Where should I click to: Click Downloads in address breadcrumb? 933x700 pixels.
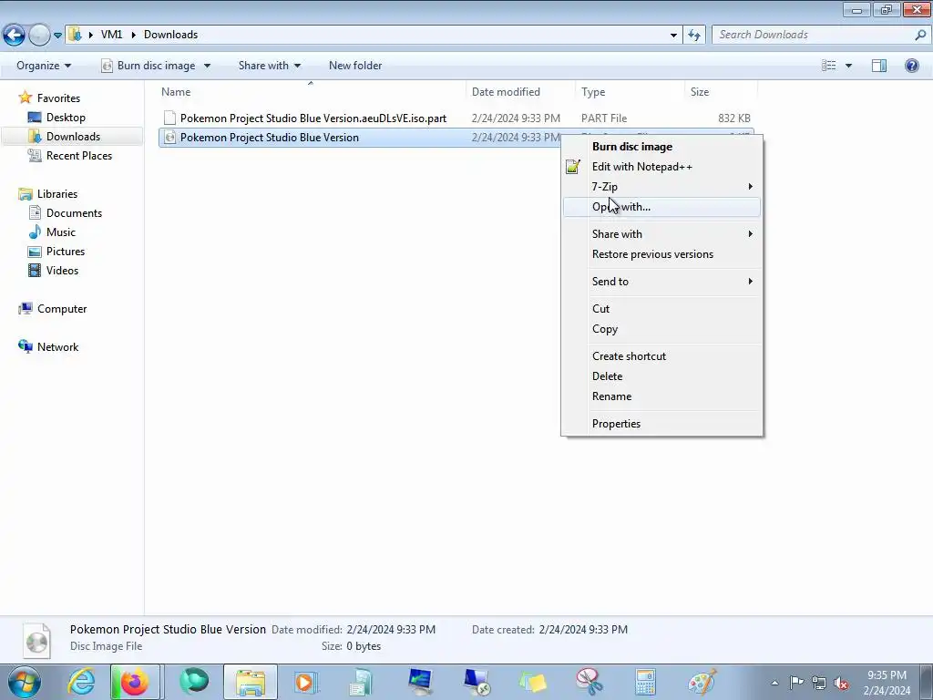click(x=170, y=35)
